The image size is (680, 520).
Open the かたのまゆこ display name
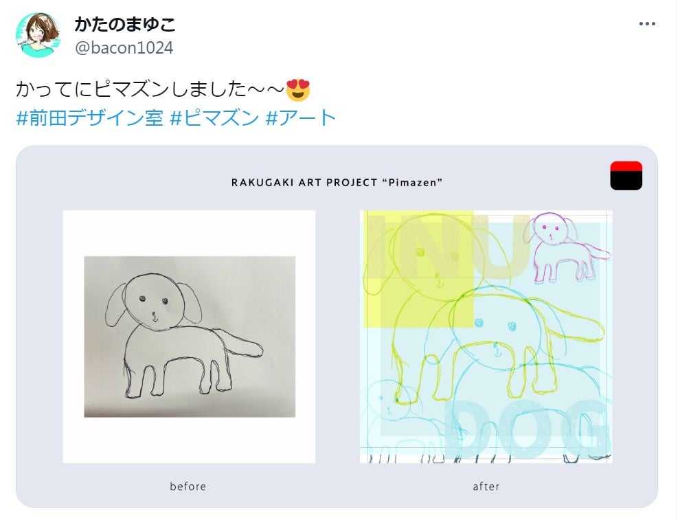[125, 24]
